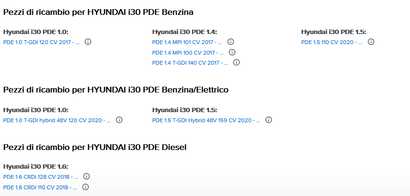
Task: Open PDE 1.0 T-GDI hybrid 48V 120 CV link
Action: click(57, 120)
